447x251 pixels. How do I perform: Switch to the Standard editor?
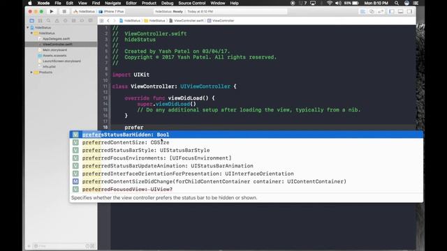coord(362,11)
